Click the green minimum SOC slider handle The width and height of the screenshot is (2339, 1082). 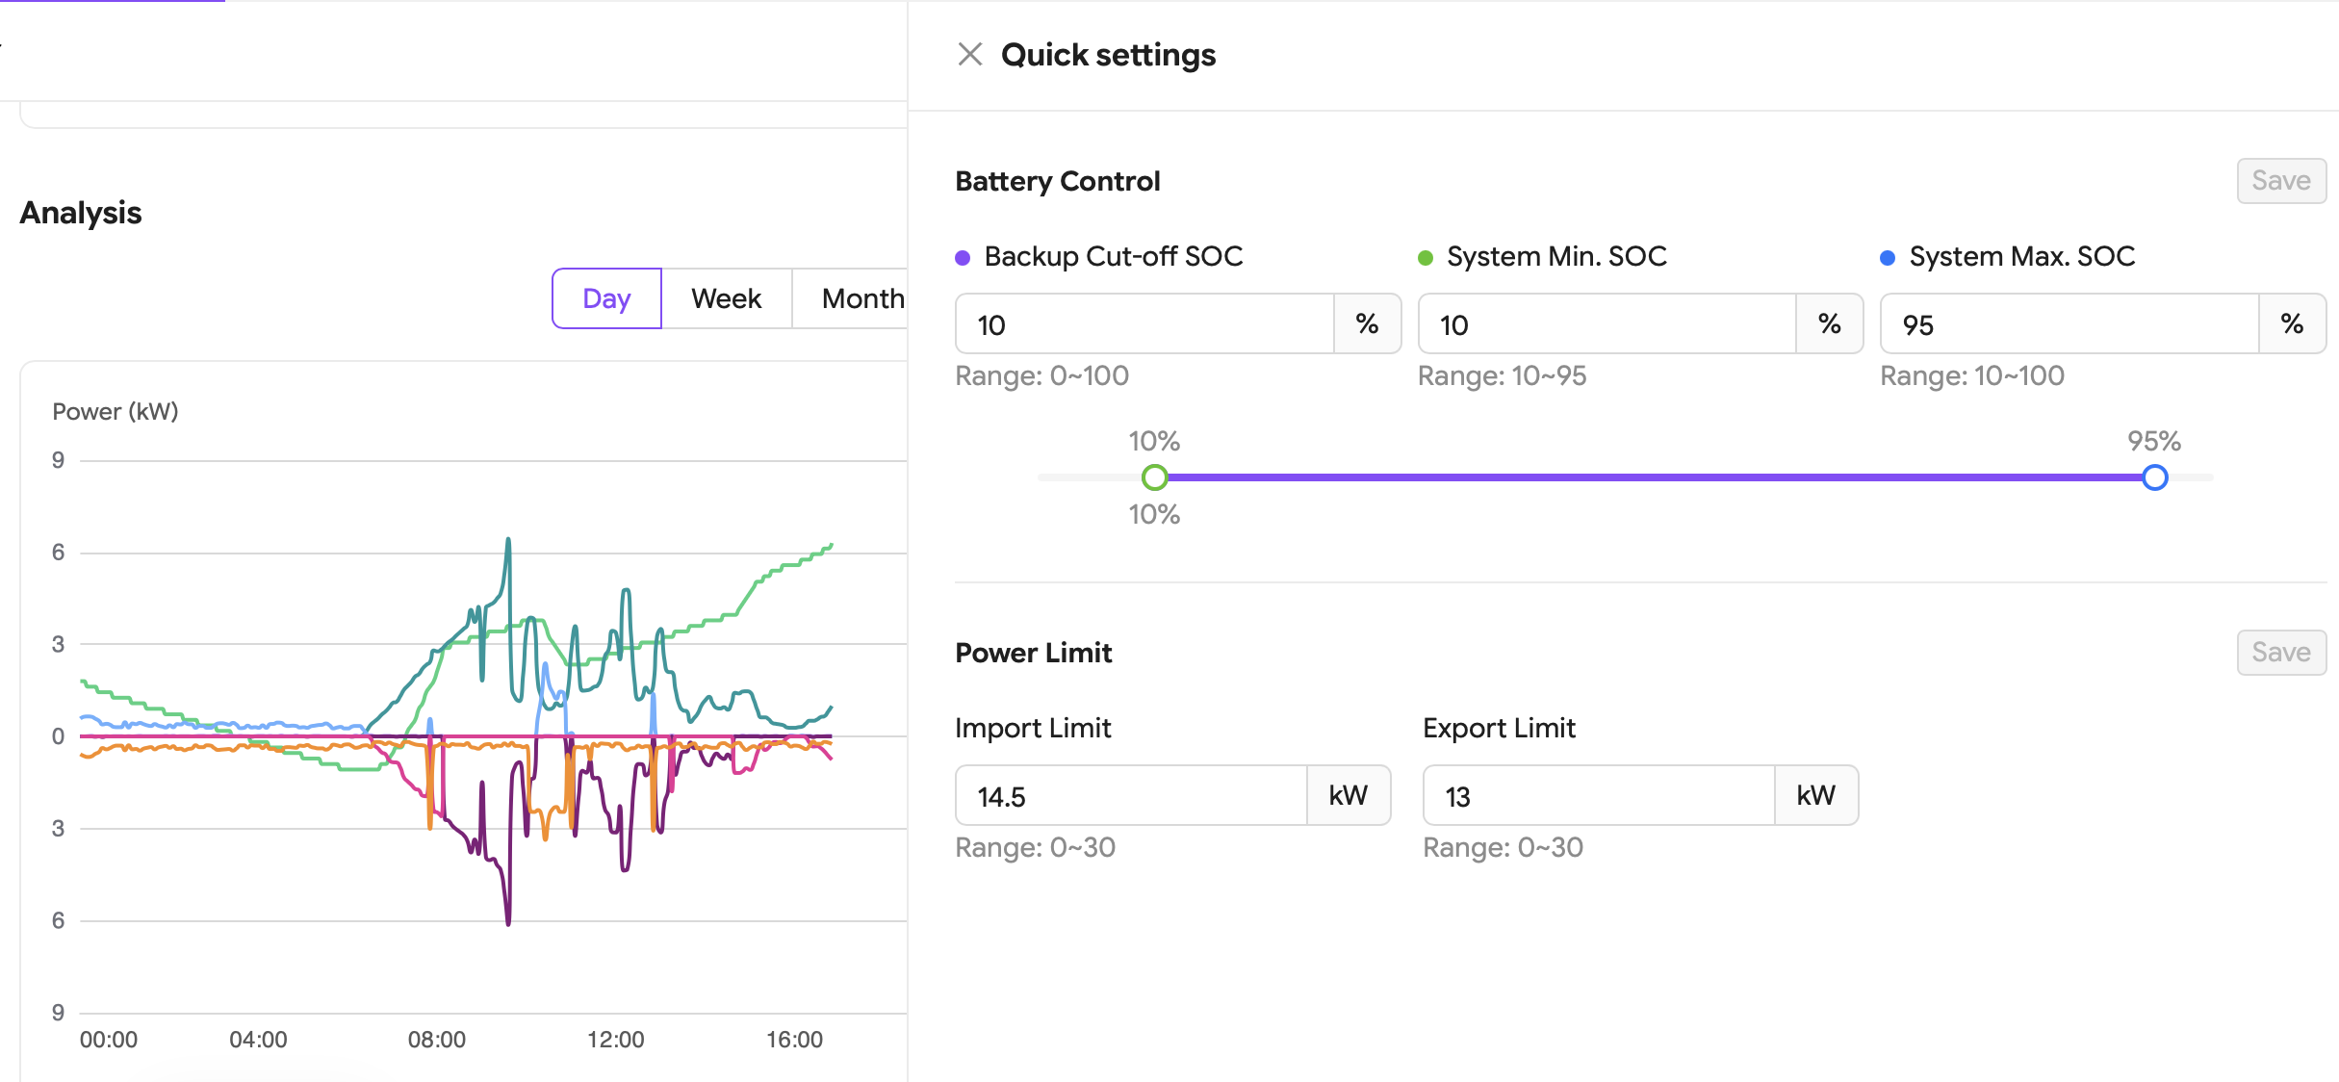1154,477
